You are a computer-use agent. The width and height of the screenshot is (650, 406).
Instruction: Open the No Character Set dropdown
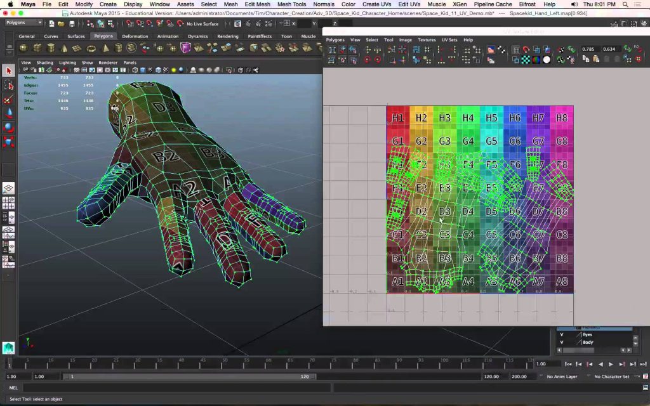click(x=611, y=376)
